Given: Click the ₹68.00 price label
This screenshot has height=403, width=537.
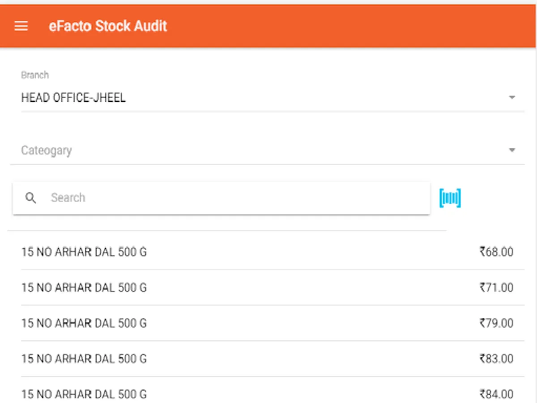Looking at the screenshot, I should click(x=496, y=252).
